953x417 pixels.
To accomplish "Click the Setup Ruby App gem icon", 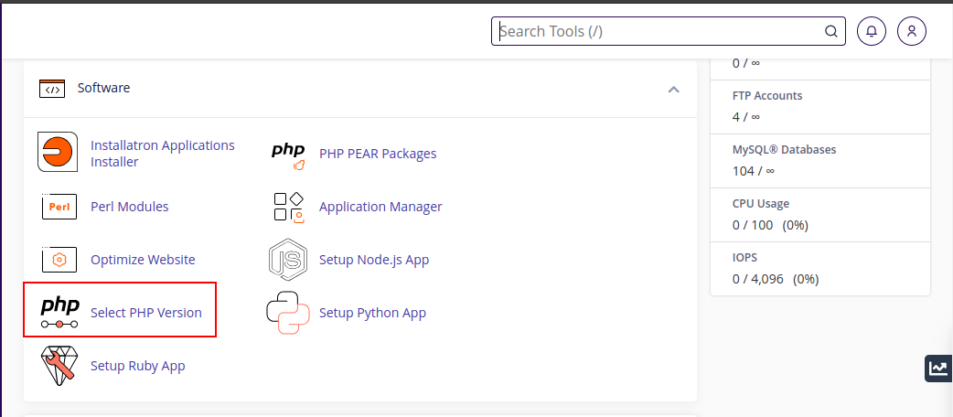I will click(59, 366).
